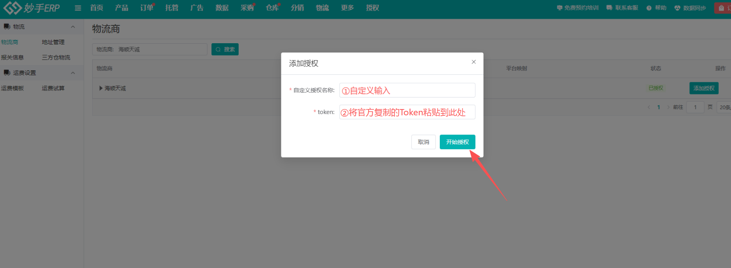Click the truck icon beside 物流 sidebar heading

(7, 27)
